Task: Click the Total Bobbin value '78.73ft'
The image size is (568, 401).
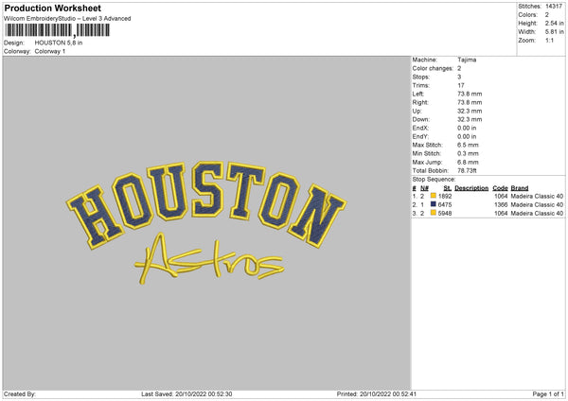Action: click(x=467, y=170)
